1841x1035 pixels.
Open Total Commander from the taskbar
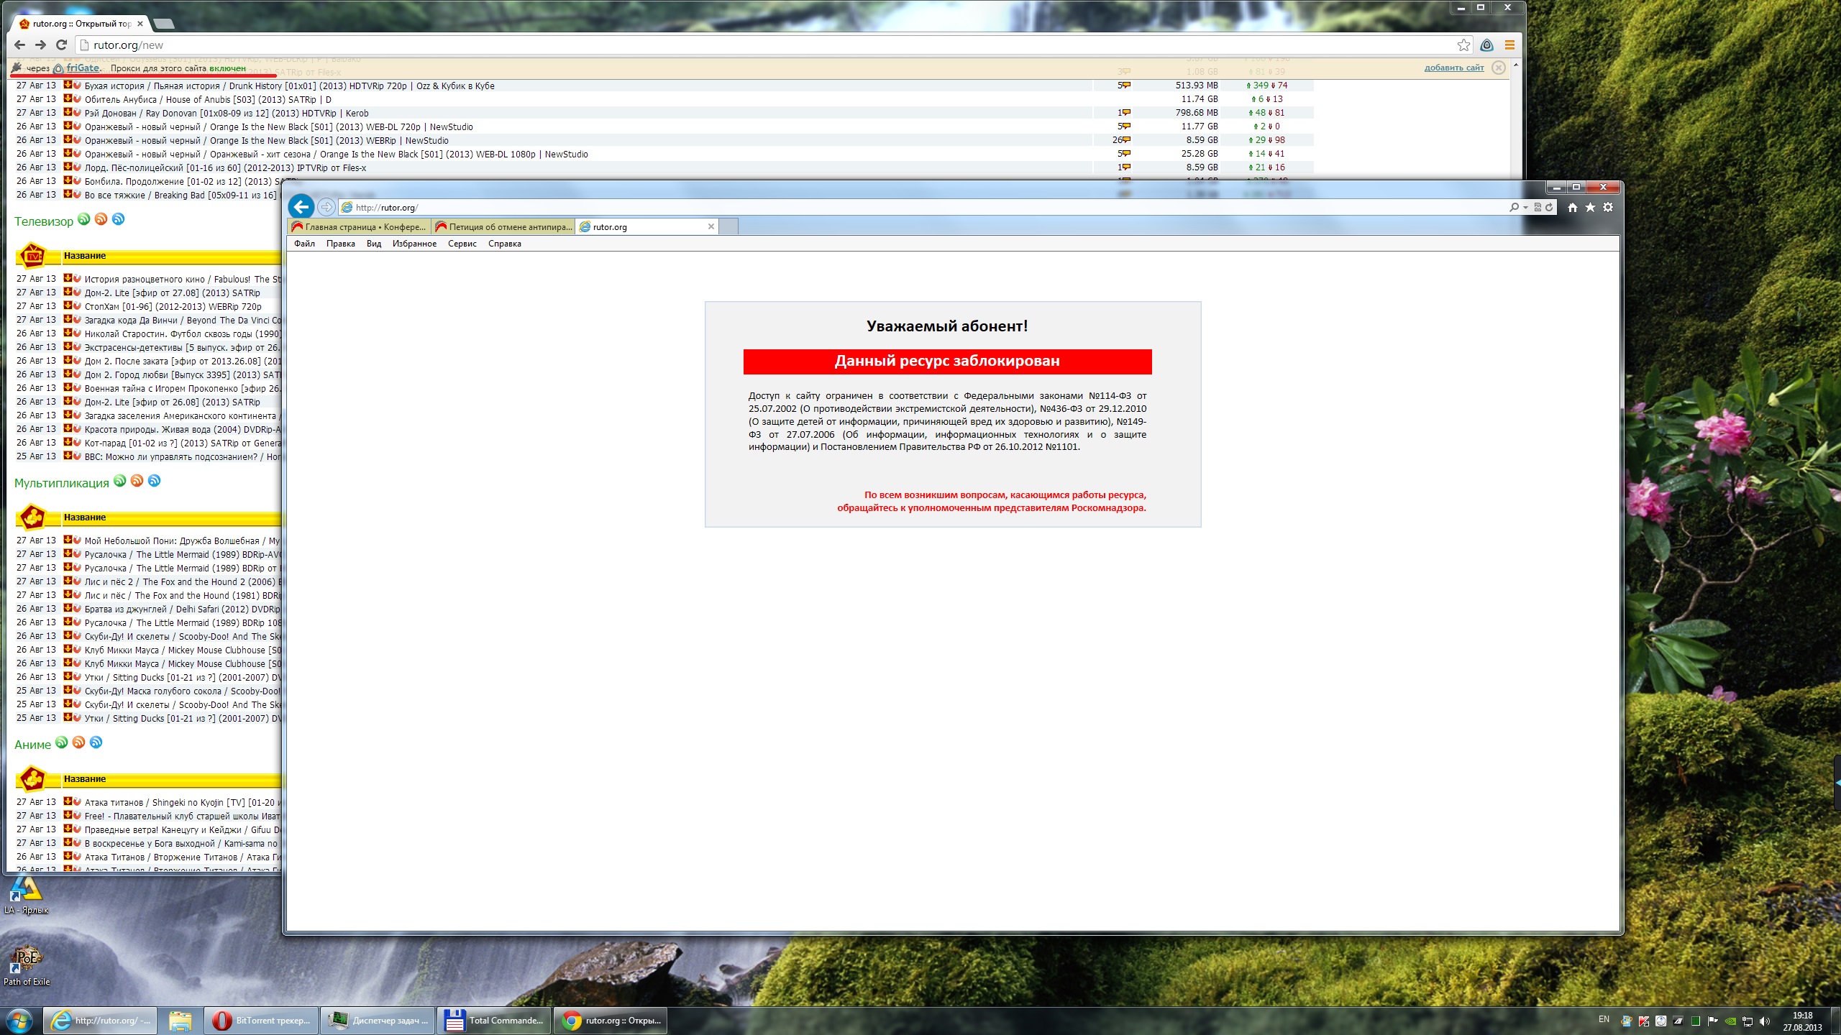pos(494,1020)
